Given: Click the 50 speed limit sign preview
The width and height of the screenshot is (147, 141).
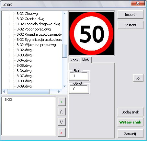Looking at the screenshot, I should [x=92, y=33].
